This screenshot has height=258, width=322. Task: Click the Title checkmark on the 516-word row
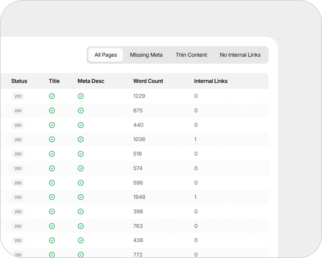click(52, 154)
